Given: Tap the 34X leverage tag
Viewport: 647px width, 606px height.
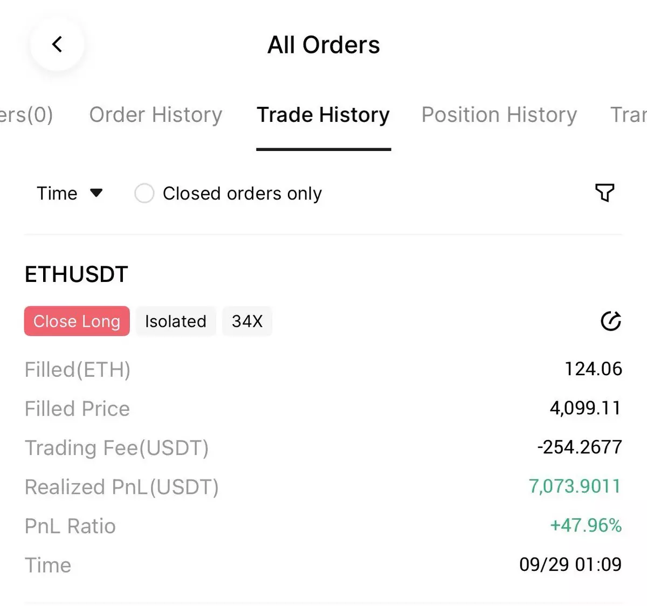Looking at the screenshot, I should [x=247, y=321].
